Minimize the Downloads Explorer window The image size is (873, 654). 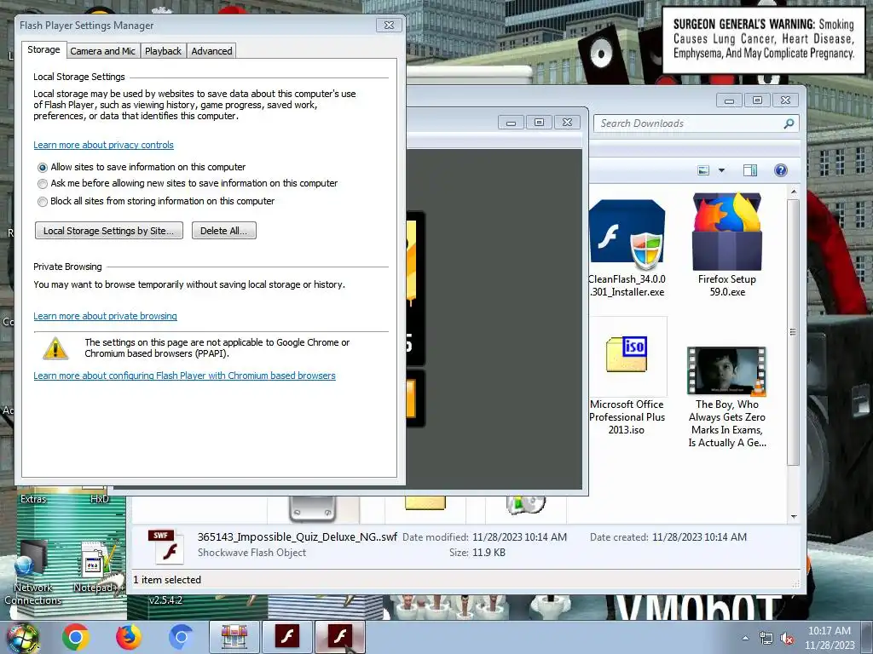(730, 100)
